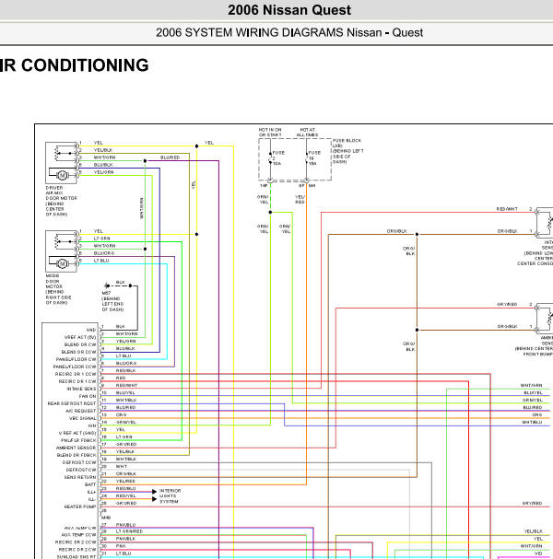Screen dimensions: 553x559
Task: Click the "ILL+" pin label
Action: click(91, 492)
